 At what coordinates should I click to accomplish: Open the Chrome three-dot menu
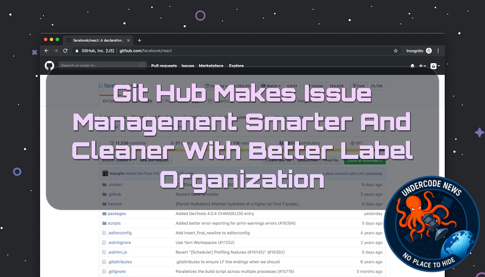coord(438,51)
